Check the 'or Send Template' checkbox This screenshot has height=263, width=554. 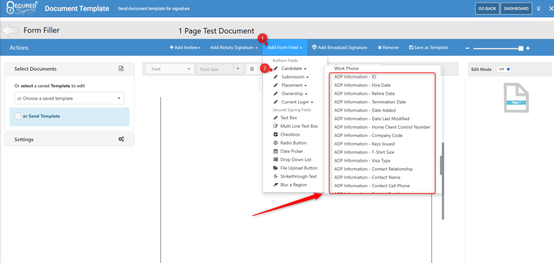point(18,116)
